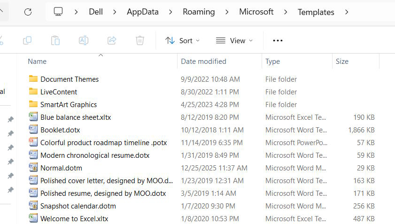This screenshot has height=224, width=395.
Task: Open the See more ellipsis menu
Action: [x=278, y=40]
